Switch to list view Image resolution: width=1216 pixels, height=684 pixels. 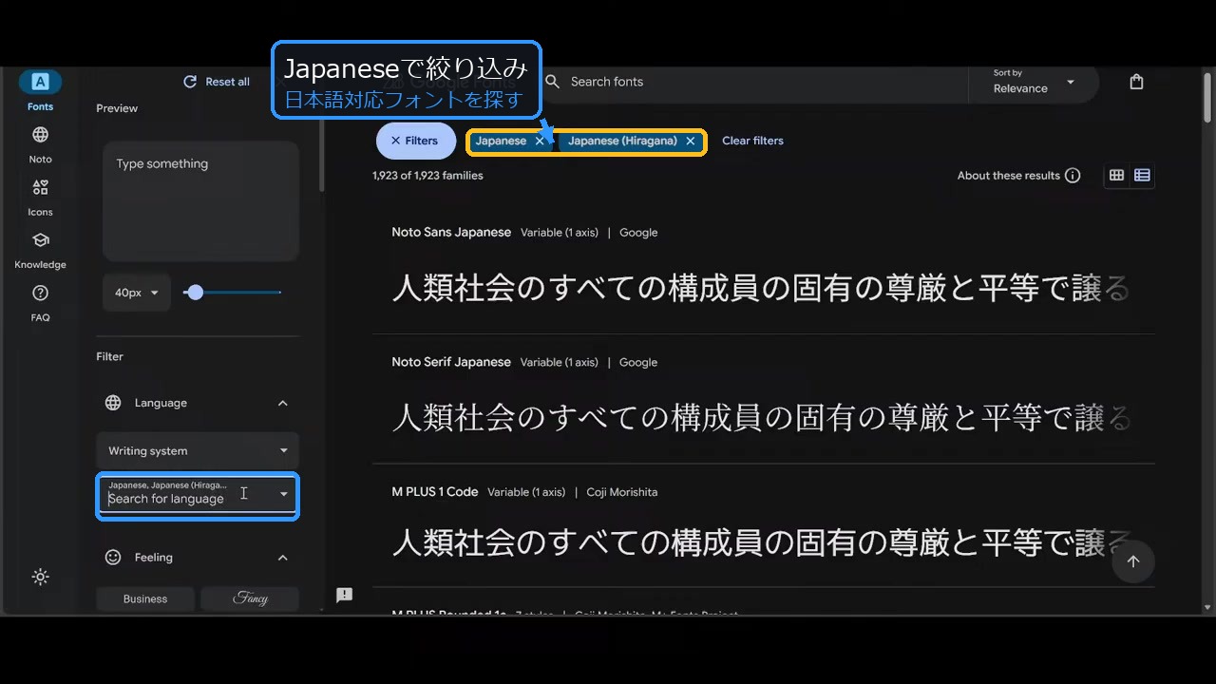pyautogui.click(x=1142, y=176)
